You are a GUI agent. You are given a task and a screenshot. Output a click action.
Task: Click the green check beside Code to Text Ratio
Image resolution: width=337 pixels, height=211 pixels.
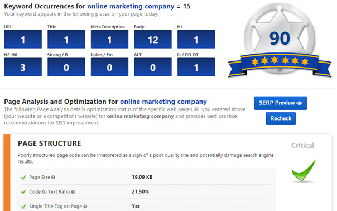(x=23, y=191)
